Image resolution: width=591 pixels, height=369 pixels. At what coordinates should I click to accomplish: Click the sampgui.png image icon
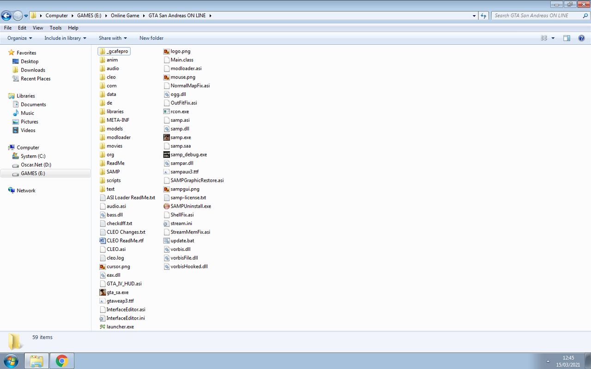tap(167, 189)
